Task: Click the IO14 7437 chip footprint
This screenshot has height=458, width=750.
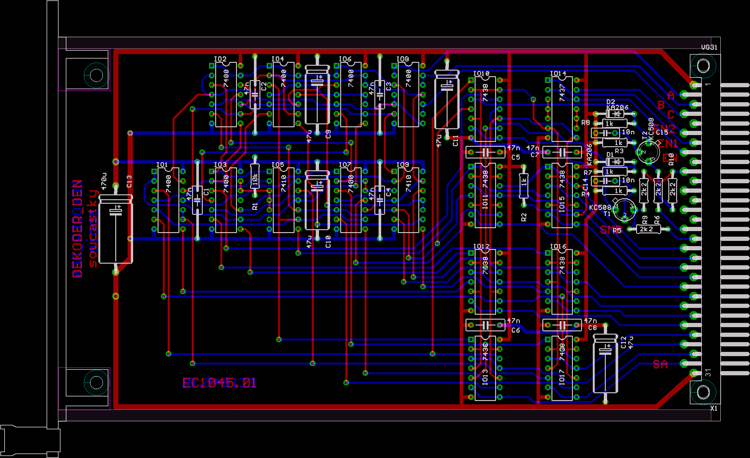Action: click(x=562, y=109)
